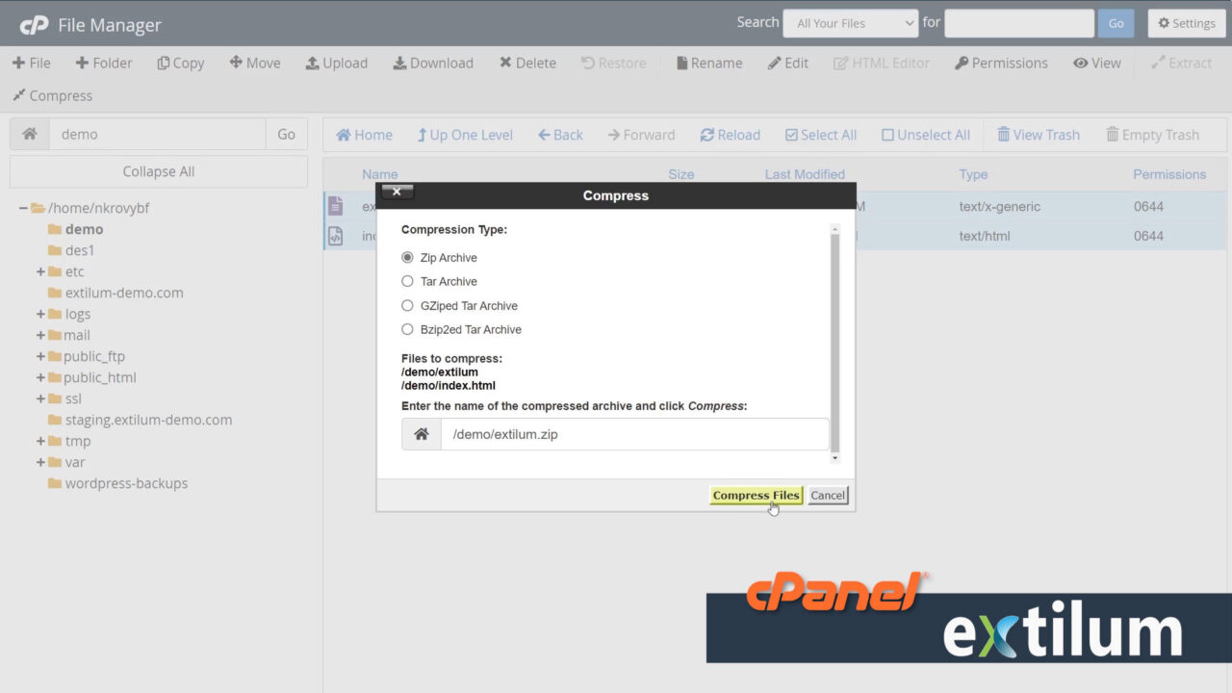Click the Download toolbar icon
The height and width of the screenshot is (693, 1232).
point(432,63)
